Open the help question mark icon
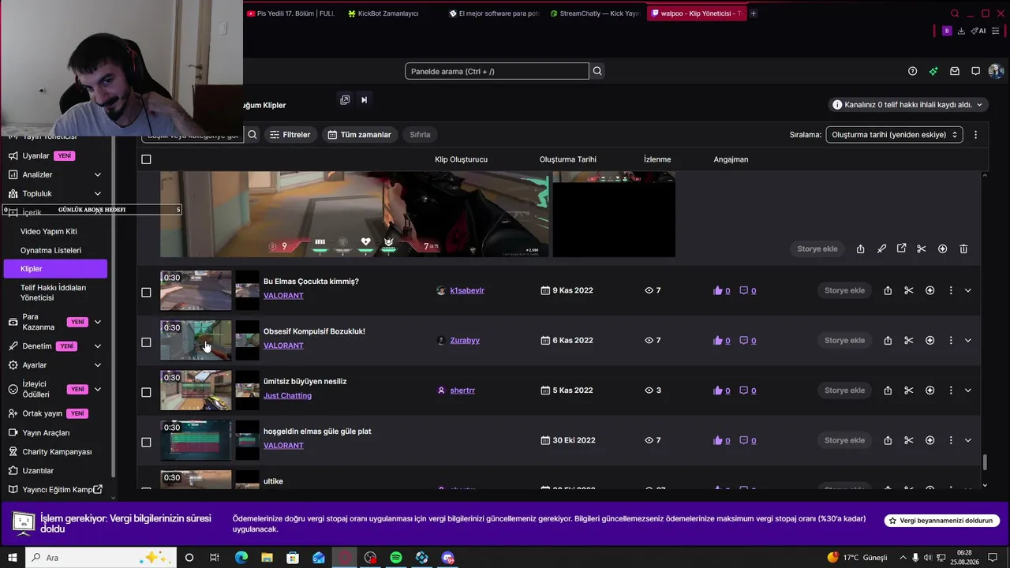Viewport: 1010px width, 568px height. (913, 71)
